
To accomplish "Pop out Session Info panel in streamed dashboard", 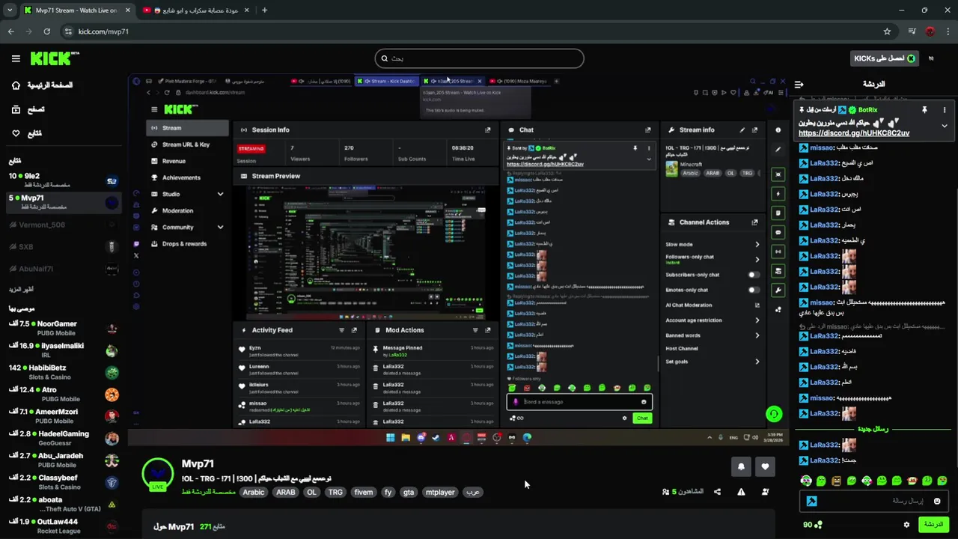I will click(x=488, y=130).
